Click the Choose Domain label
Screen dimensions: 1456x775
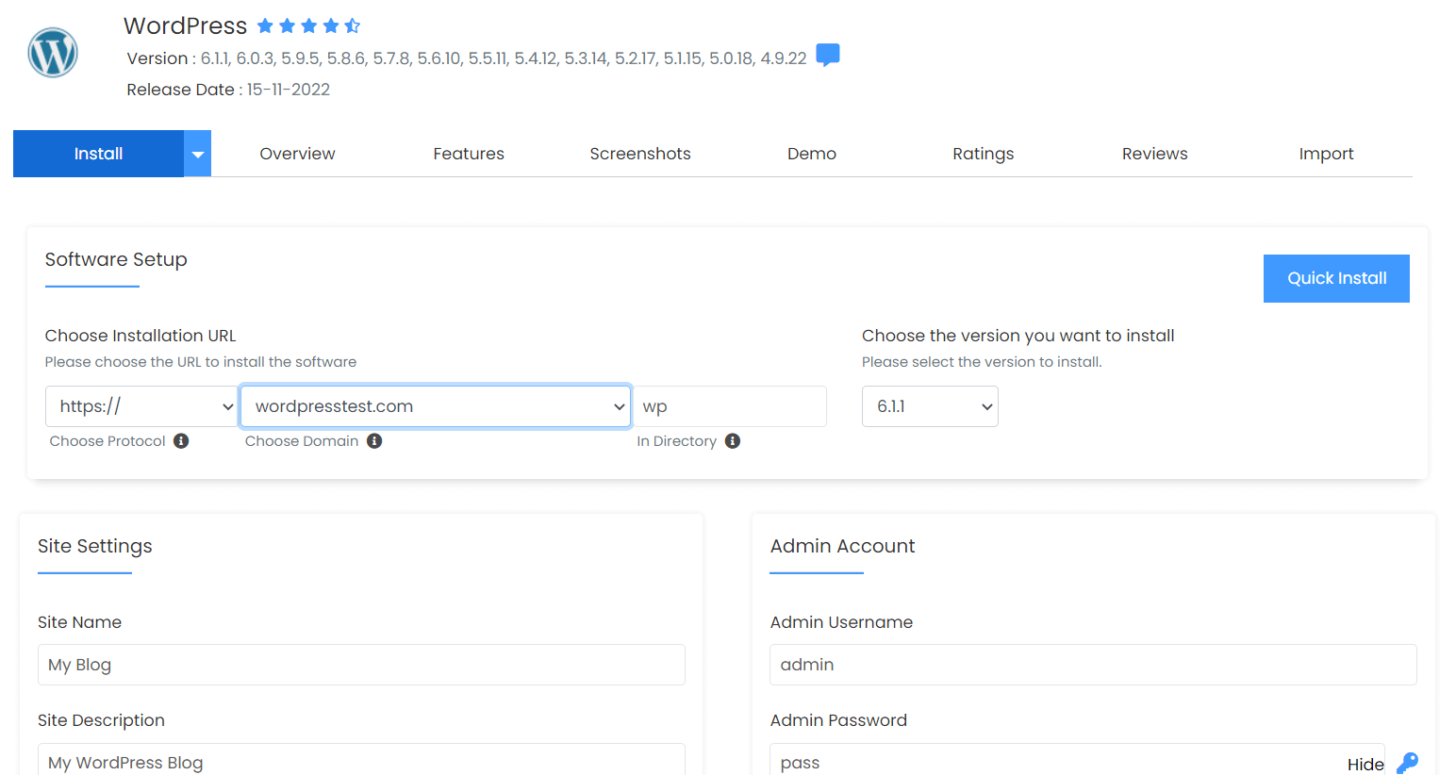[x=302, y=441]
